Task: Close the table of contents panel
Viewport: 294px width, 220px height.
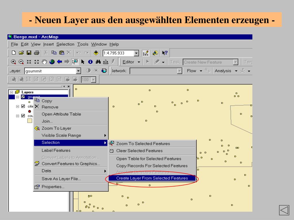Action: click(69, 87)
